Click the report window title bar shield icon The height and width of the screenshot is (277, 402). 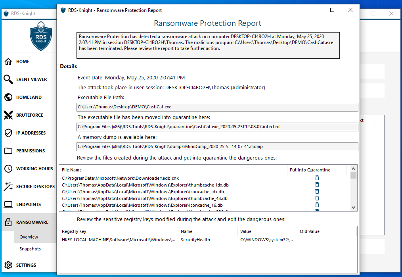pos(63,10)
